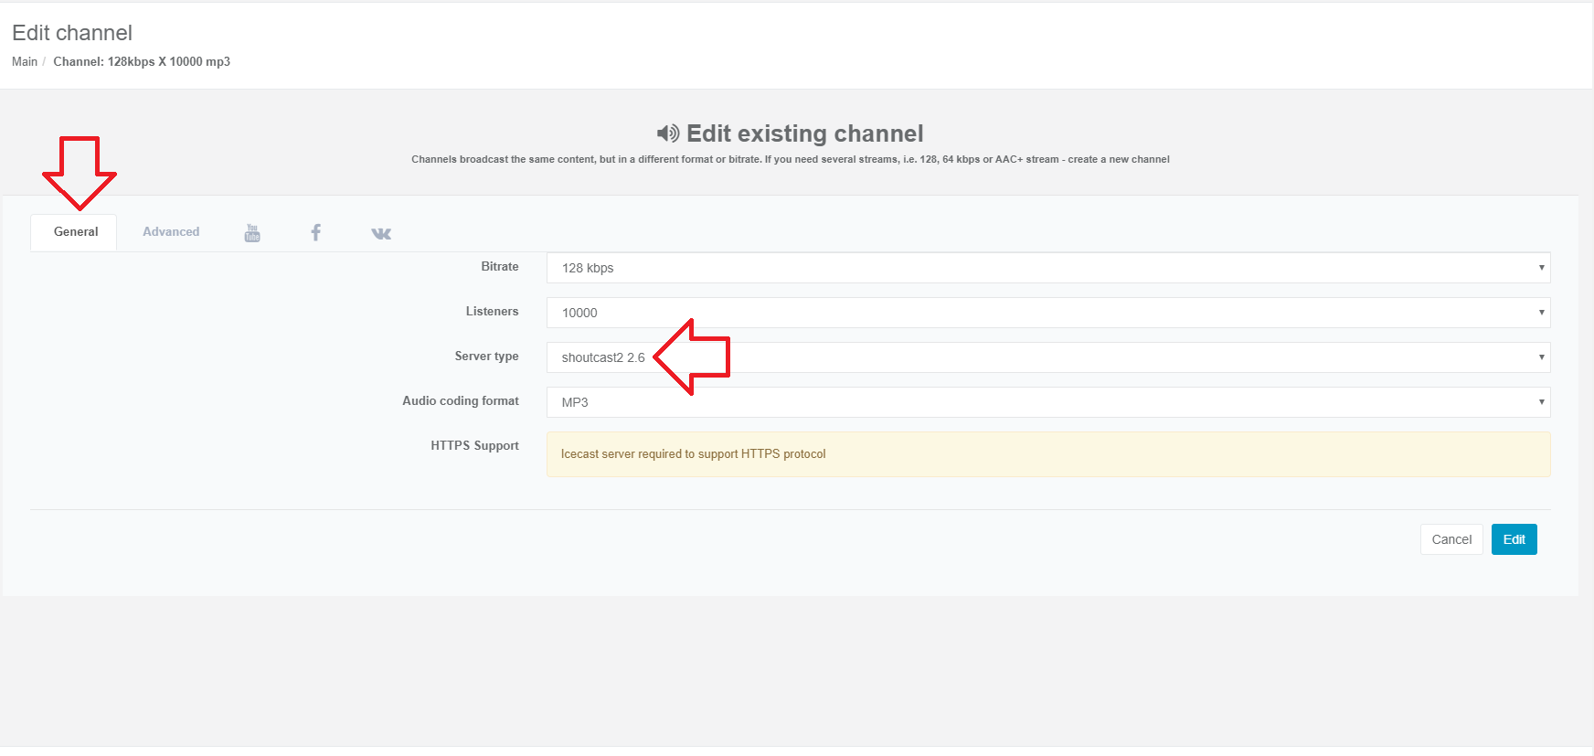Open the Audio coding format dropdown showing MP3
This screenshot has height=756, width=1594.
click(x=1048, y=402)
